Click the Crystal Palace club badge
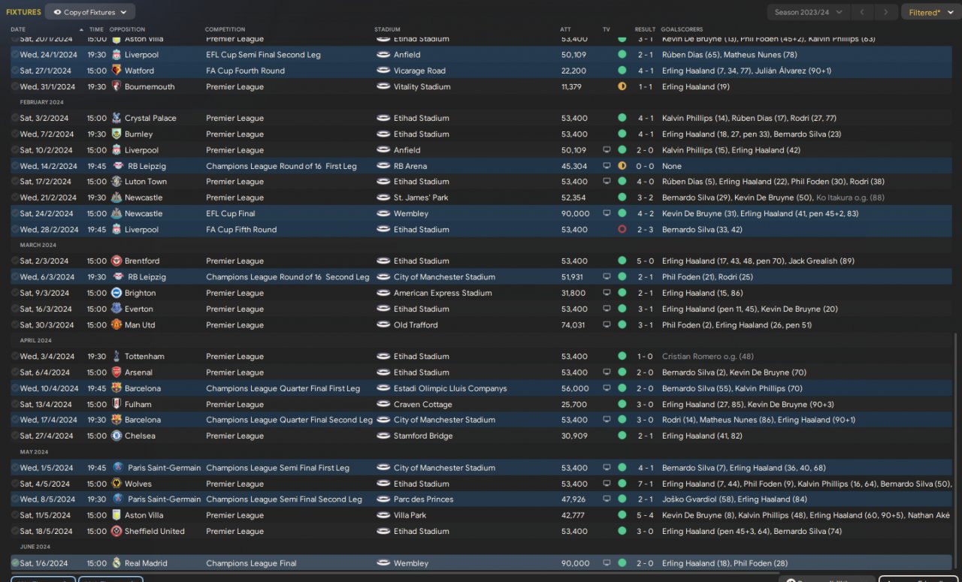The height and width of the screenshot is (582, 962). tap(116, 118)
